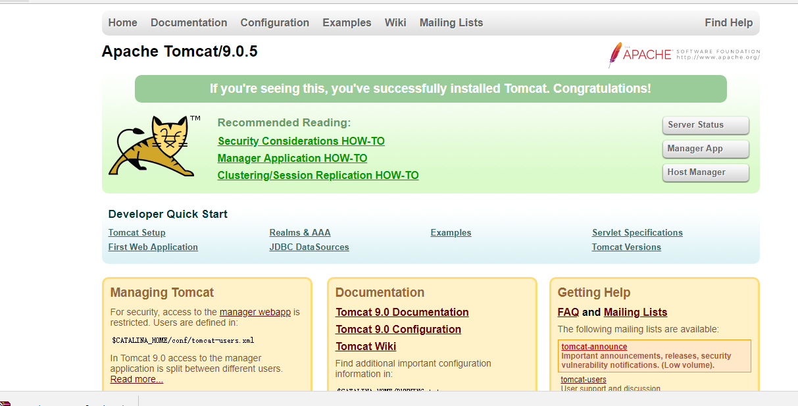Open Configuration in the top navigation bar
The width and height of the screenshot is (798, 406).
(x=275, y=22)
